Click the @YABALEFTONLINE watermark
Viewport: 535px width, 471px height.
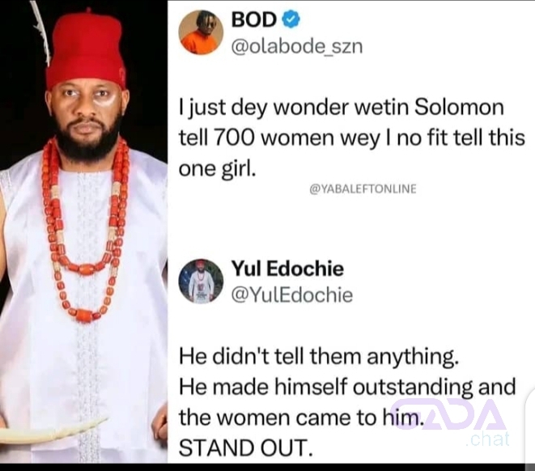coord(363,189)
